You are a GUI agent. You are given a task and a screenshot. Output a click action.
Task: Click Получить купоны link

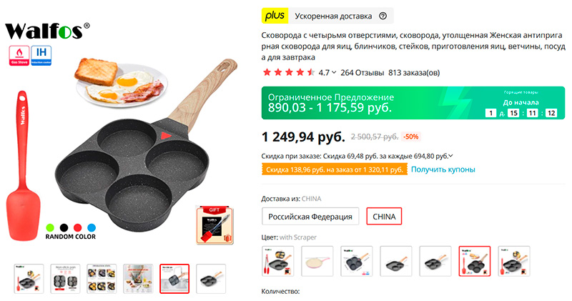click(443, 169)
